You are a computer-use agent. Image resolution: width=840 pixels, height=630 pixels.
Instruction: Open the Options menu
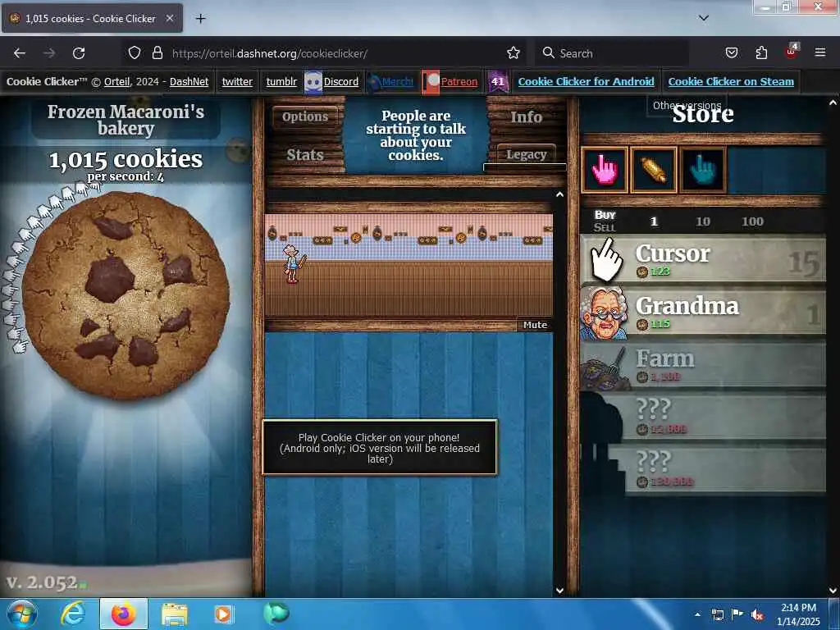305,116
